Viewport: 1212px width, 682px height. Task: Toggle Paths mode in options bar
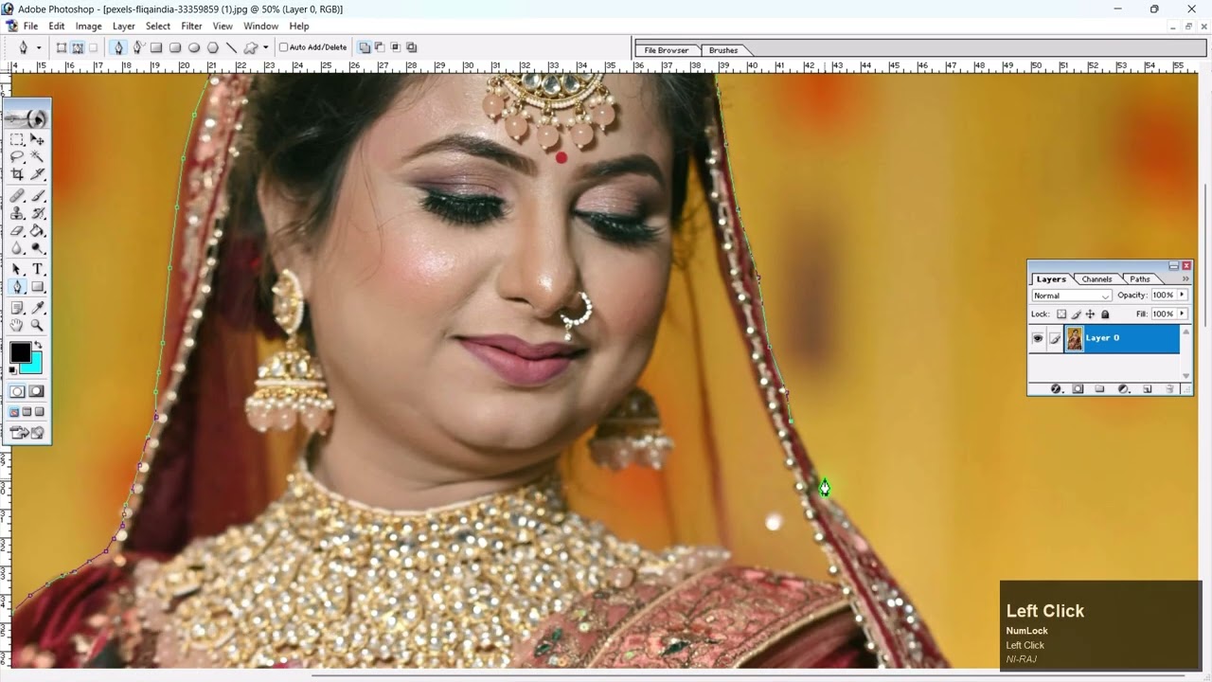coord(78,47)
